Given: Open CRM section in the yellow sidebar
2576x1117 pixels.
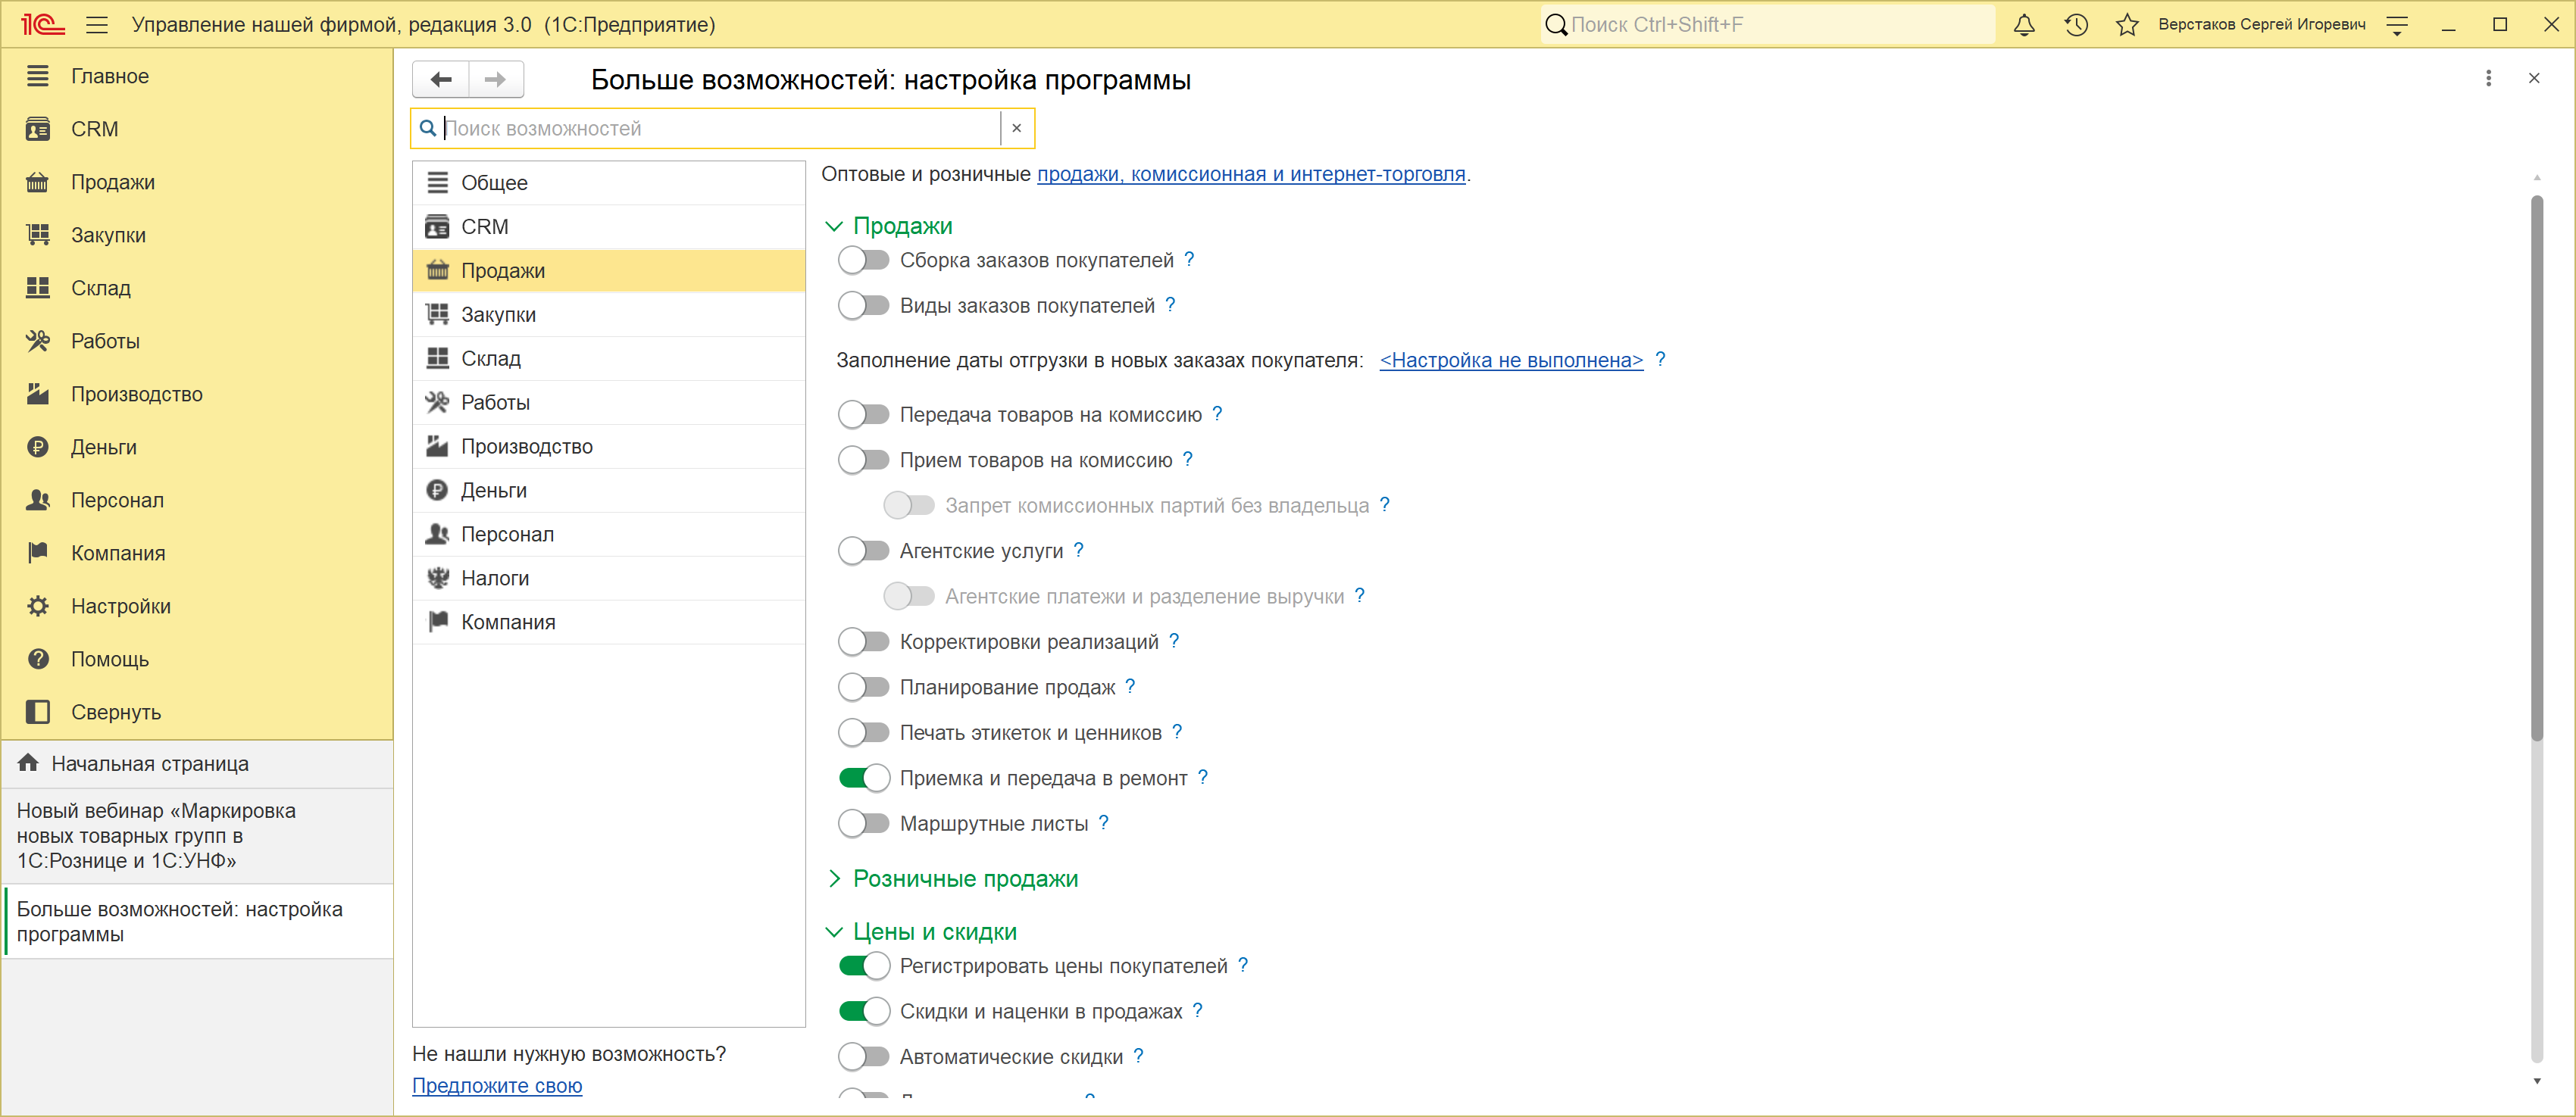Looking at the screenshot, I should (196, 129).
